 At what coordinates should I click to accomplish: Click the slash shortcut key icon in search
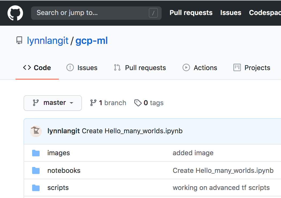tap(153, 13)
